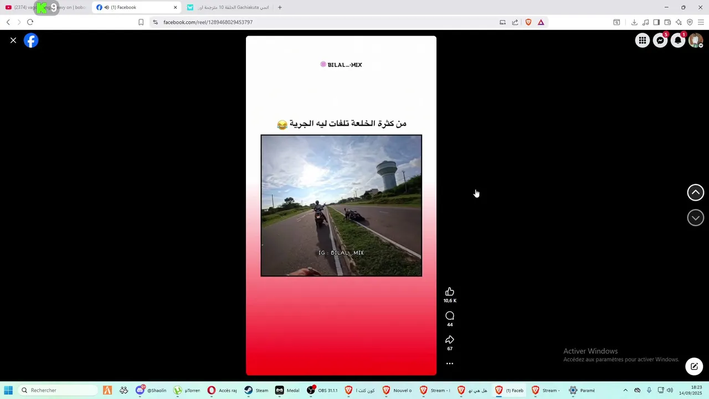
Task: Pause the playing reel video
Action: pos(341,206)
